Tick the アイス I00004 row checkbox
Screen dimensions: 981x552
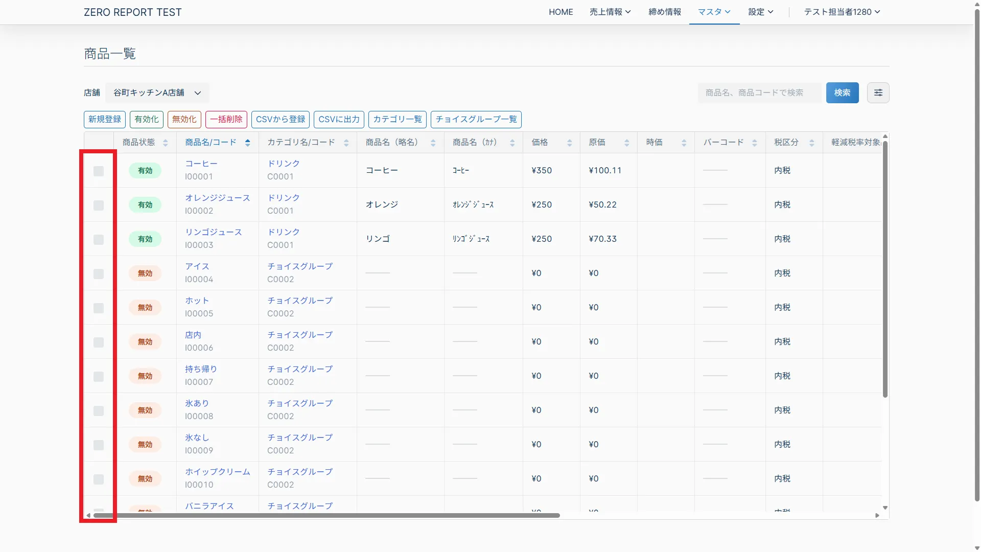tap(99, 273)
